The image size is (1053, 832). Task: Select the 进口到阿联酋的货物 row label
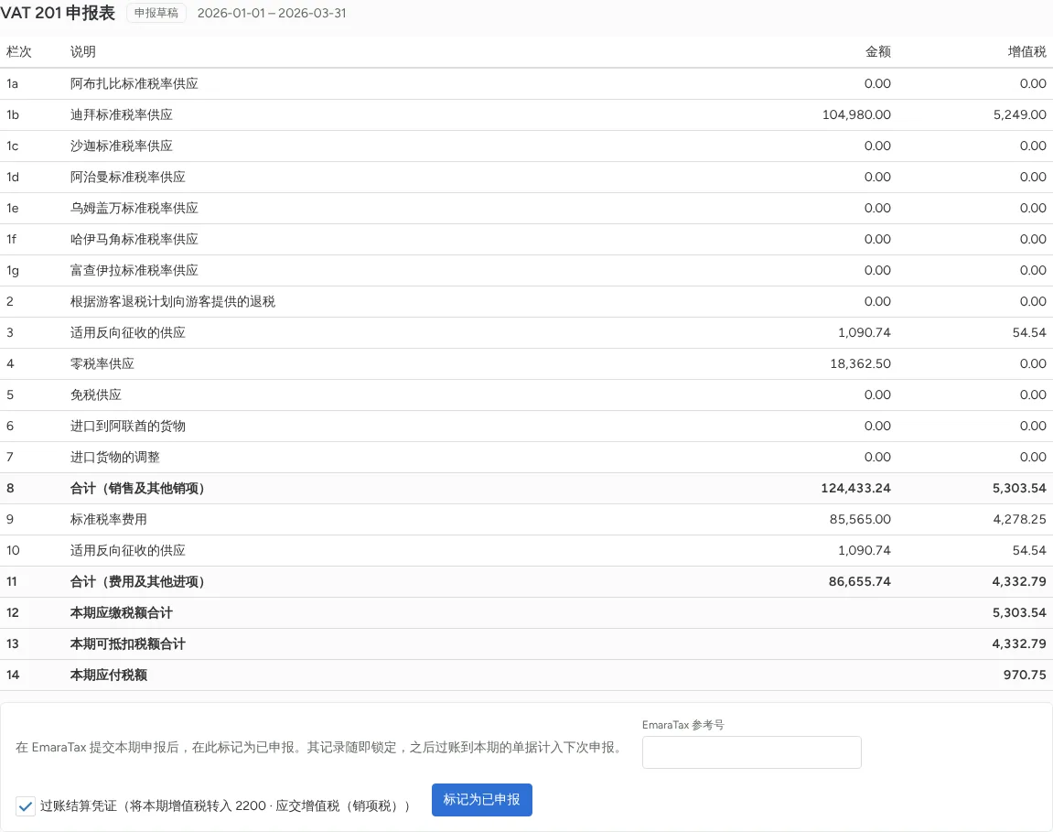[x=127, y=427]
